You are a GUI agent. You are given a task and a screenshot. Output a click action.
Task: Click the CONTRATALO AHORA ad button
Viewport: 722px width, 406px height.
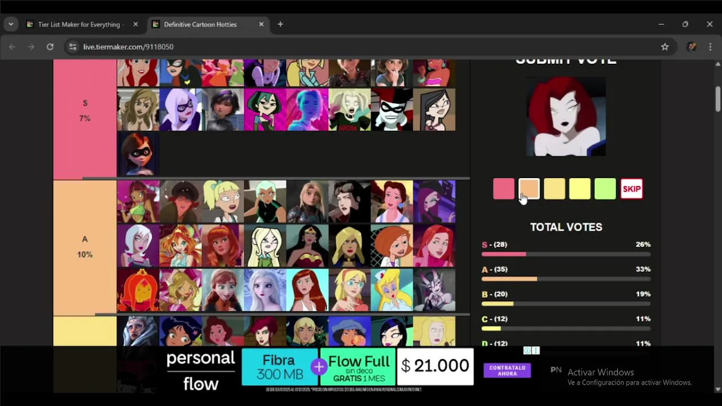[507, 370]
